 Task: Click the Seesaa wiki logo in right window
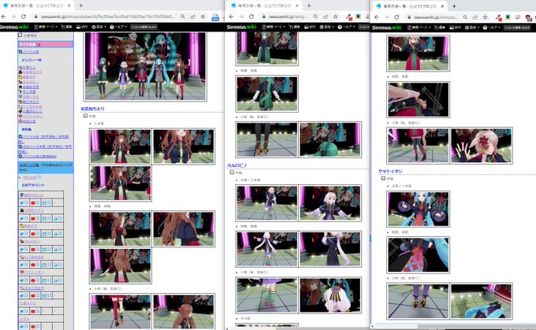386,27
